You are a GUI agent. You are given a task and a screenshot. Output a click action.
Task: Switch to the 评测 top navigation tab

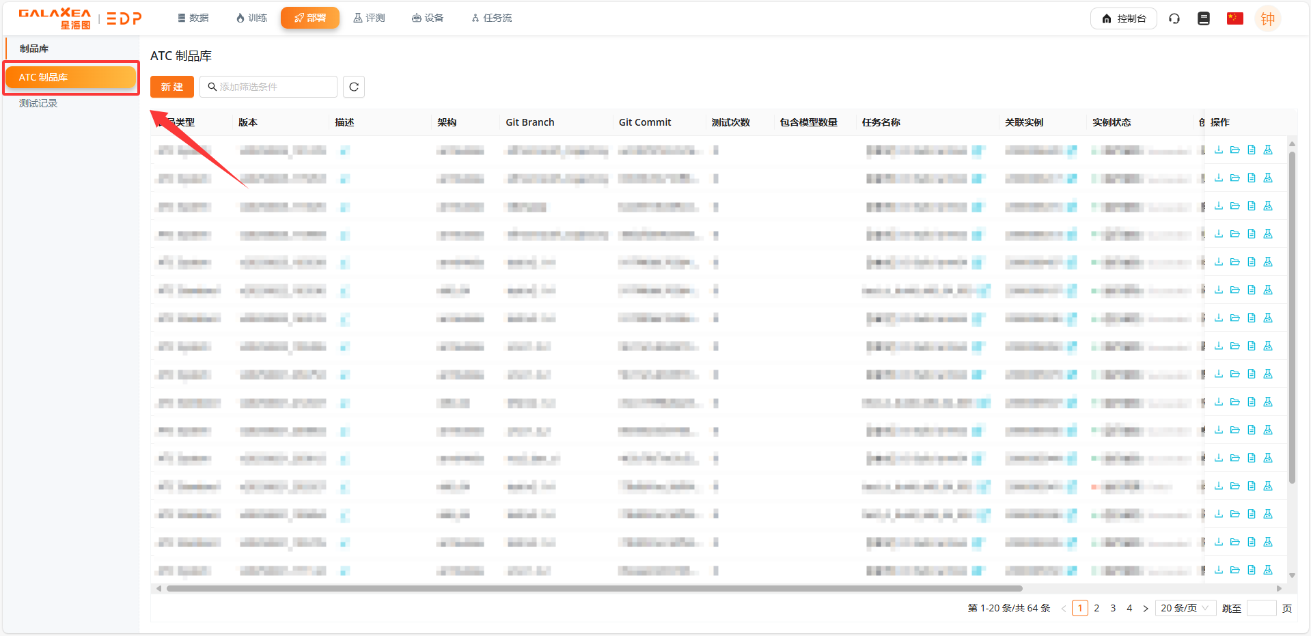[x=369, y=18]
